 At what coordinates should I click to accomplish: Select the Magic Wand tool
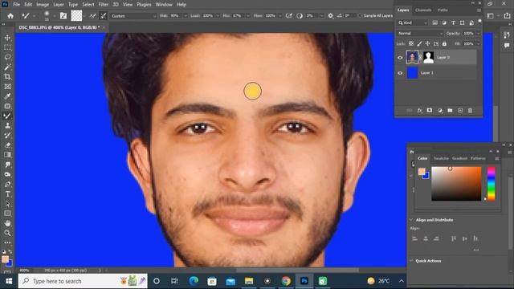point(7,67)
